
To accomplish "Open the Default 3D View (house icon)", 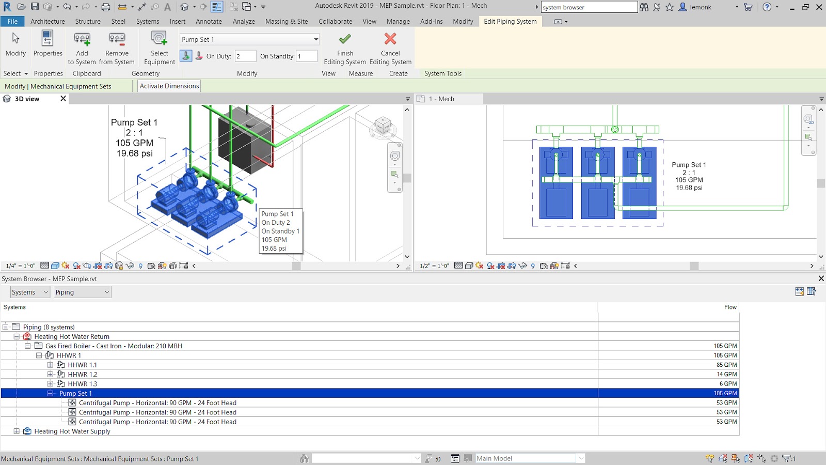I will (x=184, y=6).
